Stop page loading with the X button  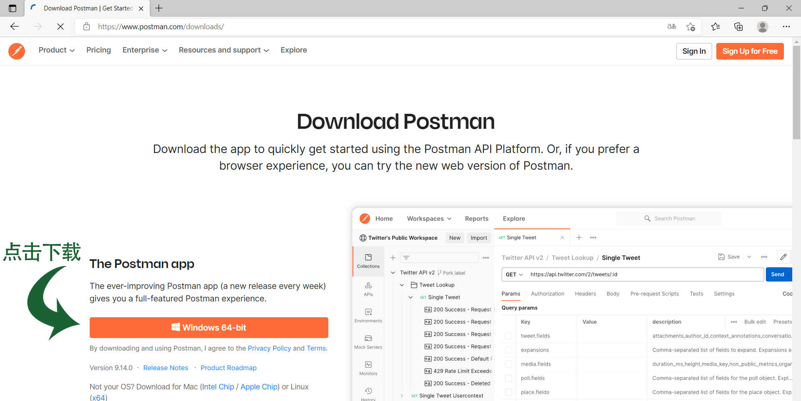60,27
